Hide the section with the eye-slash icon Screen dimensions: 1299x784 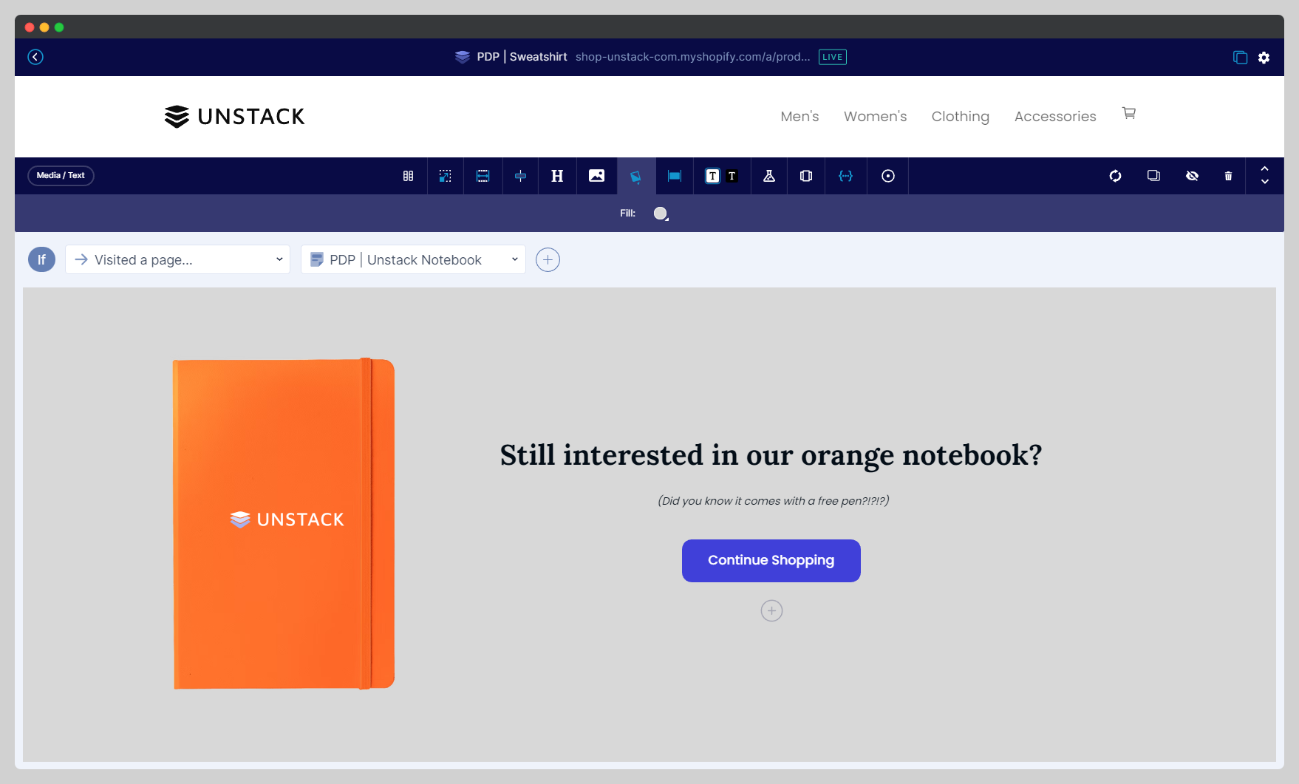coord(1192,176)
